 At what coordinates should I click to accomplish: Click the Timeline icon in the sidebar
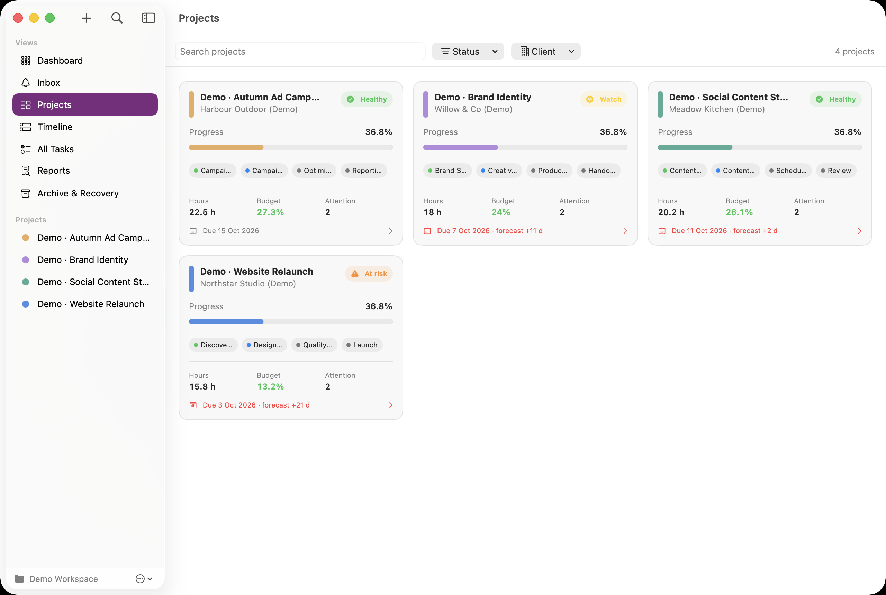pyautogui.click(x=25, y=127)
